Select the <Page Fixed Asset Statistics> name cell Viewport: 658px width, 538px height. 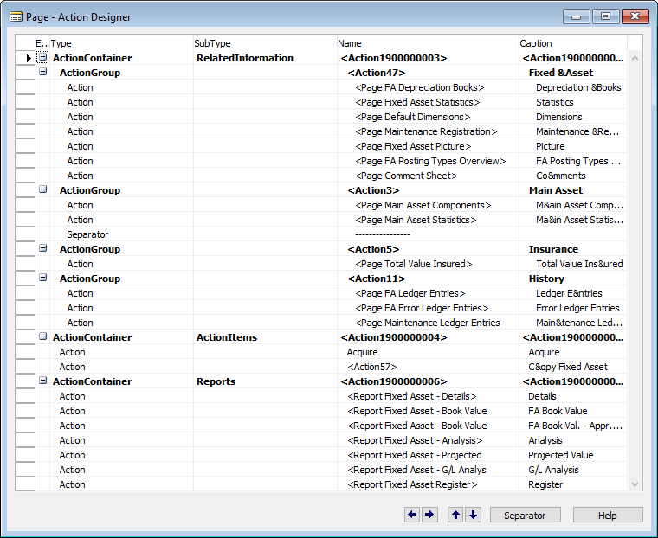pyautogui.click(x=428, y=102)
